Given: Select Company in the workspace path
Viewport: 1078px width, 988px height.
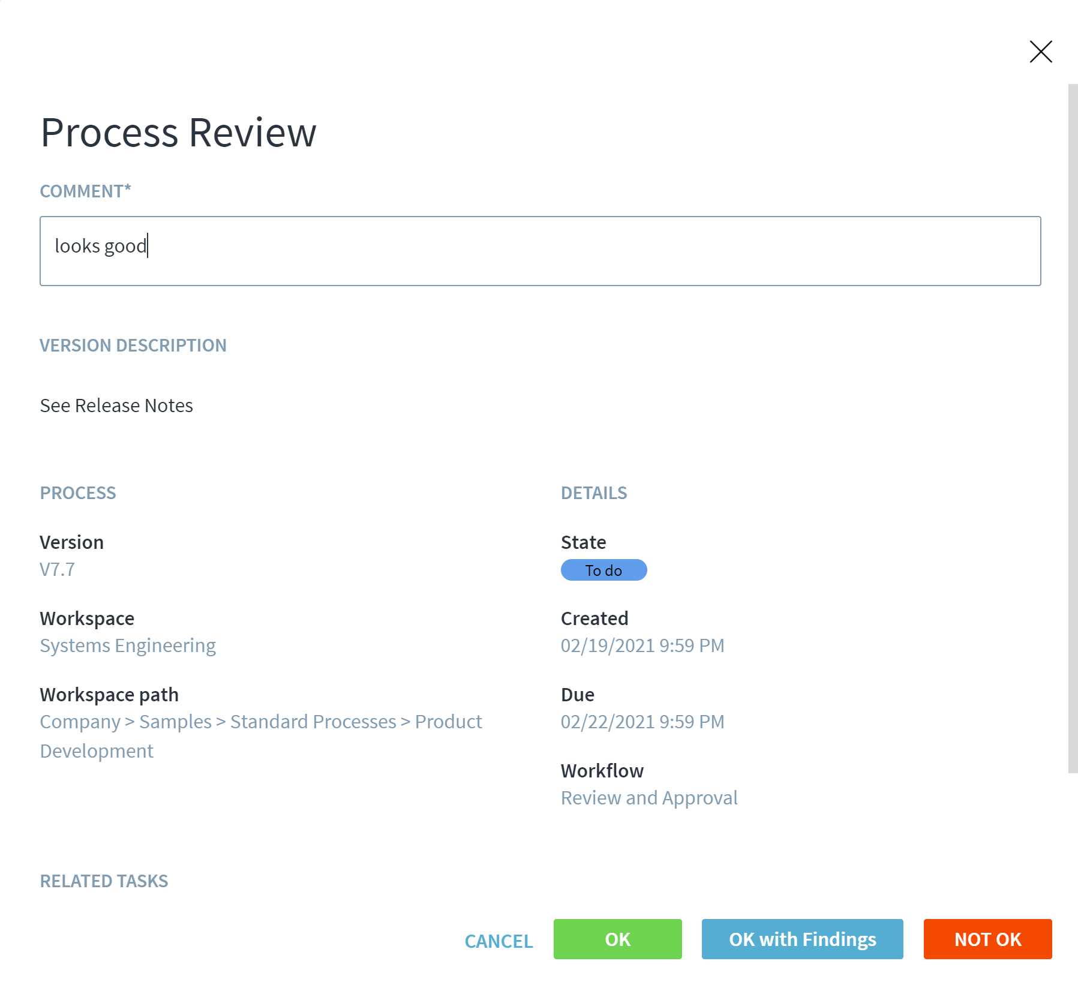Looking at the screenshot, I should pos(80,722).
